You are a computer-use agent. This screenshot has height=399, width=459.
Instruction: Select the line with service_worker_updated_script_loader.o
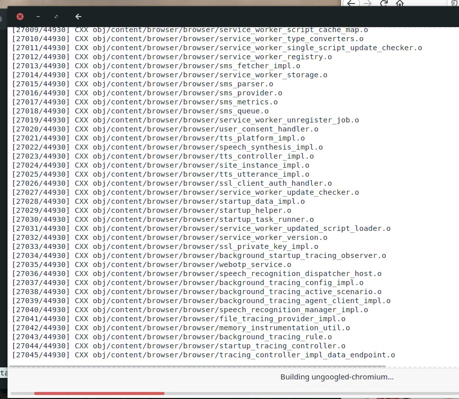pyautogui.click(x=201, y=229)
